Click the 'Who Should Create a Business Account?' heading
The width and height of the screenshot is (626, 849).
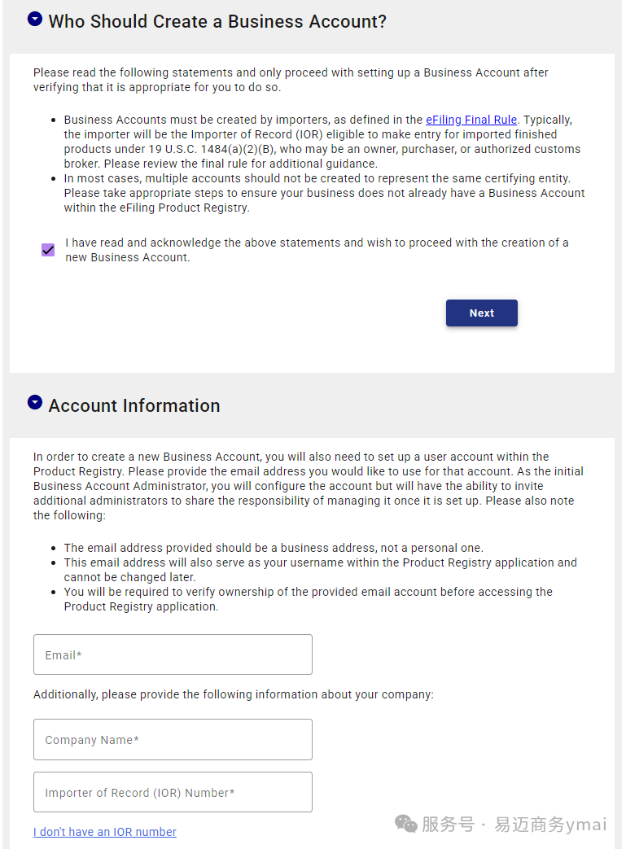(217, 21)
